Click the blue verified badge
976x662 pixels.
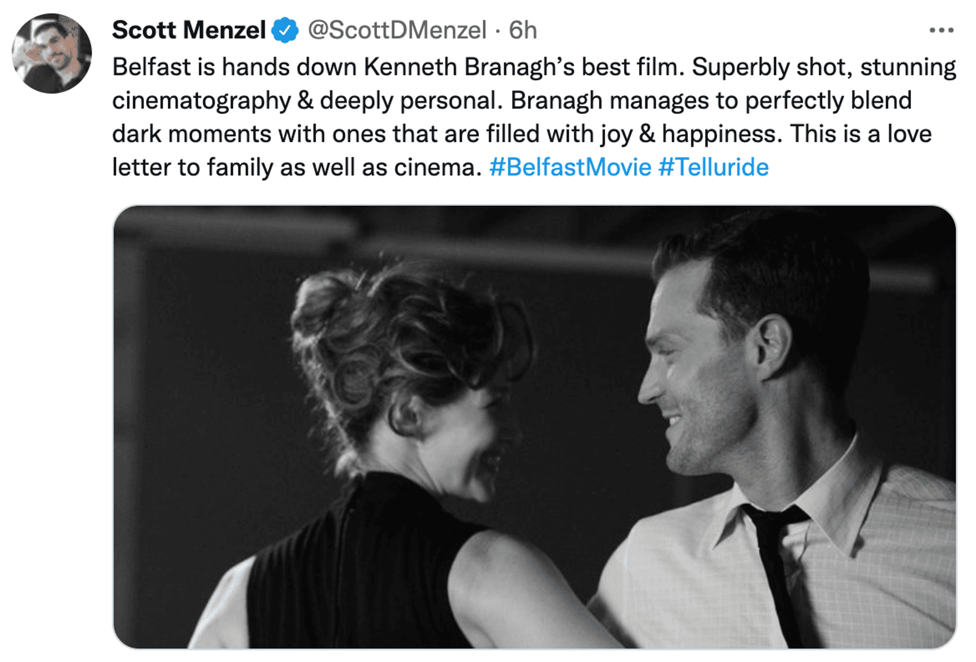(285, 30)
